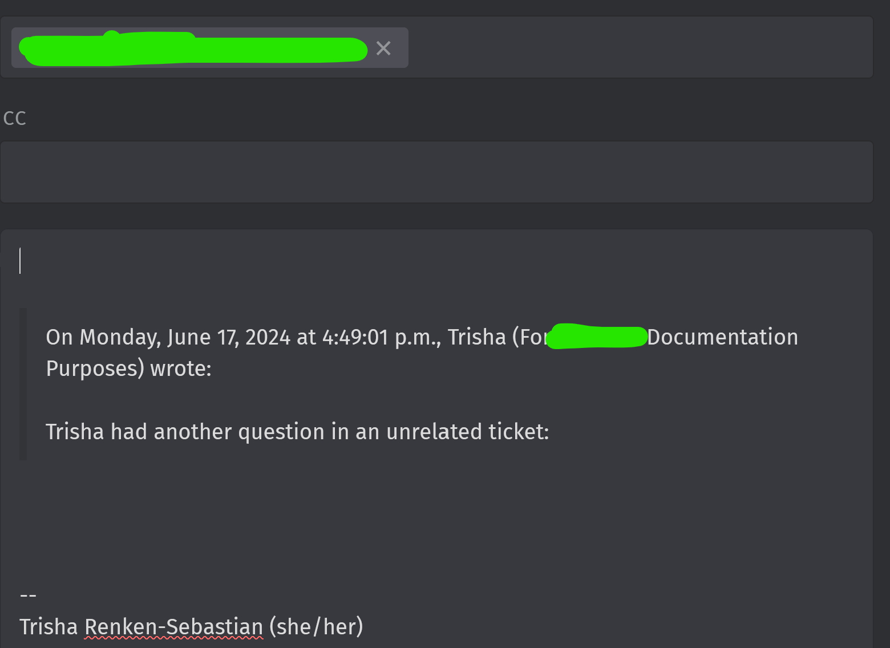Viewport: 890px width, 648px height.
Task: Focus the empty CC input field
Action: (436, 172)
